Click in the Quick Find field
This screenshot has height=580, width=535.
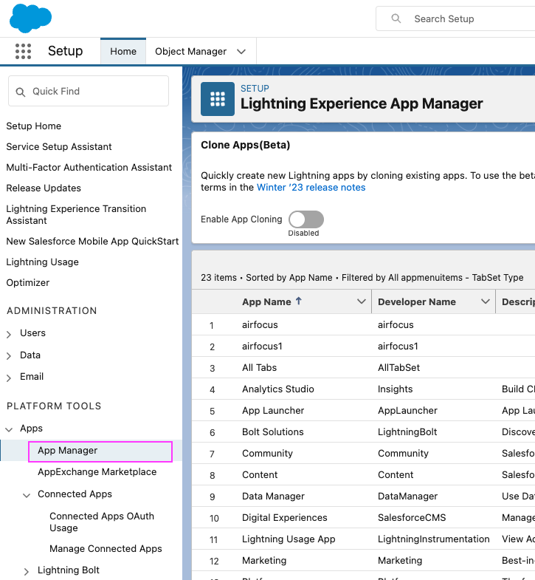point(89,92)
